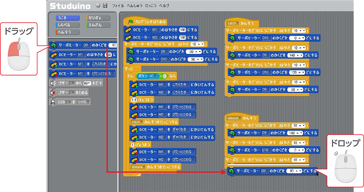Open the ヘルプ menu

pyautogui.click(x=164, y=6)
